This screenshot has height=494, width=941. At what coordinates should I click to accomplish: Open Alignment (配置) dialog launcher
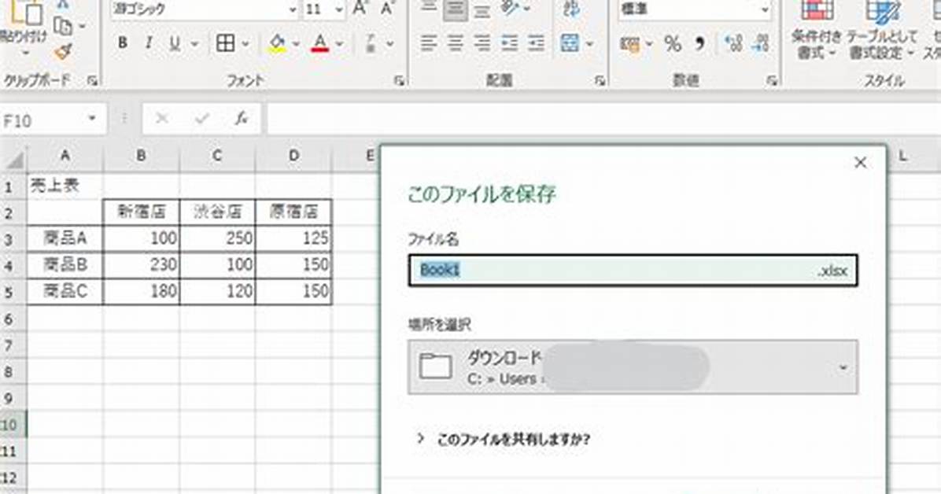[x=600, y=80]
